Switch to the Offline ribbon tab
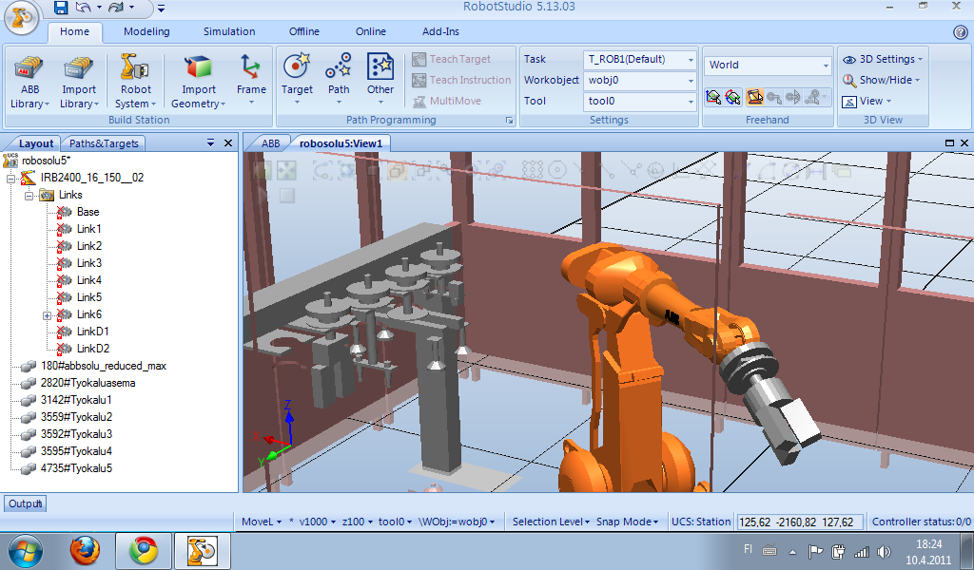 [304, 31]
